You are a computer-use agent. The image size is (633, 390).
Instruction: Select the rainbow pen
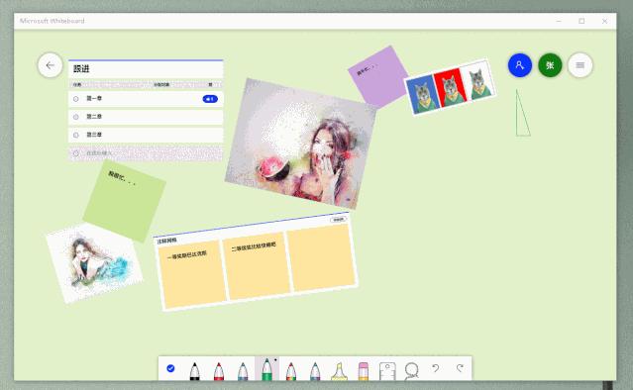290,371
